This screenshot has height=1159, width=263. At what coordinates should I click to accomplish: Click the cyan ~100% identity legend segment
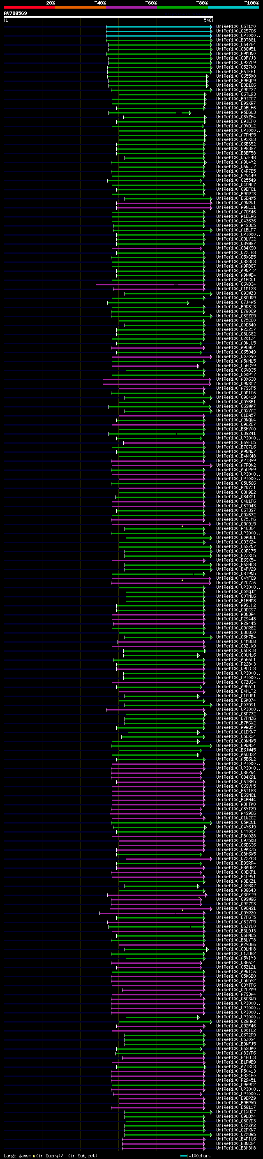[233, 7]
